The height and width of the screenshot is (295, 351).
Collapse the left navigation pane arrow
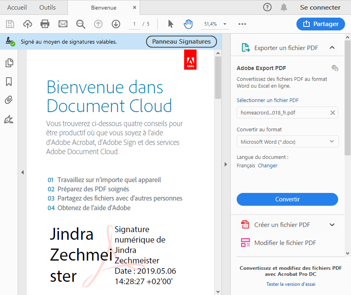point(22,173)
